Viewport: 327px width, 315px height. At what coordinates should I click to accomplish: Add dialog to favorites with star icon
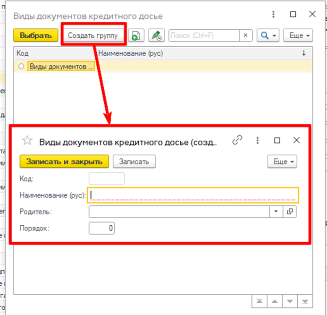pos(27,140)
